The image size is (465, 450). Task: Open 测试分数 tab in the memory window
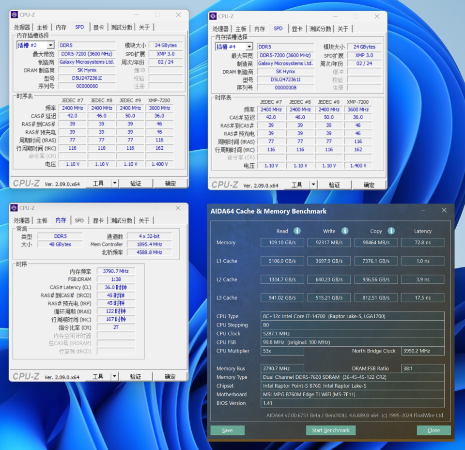tap(121, 220)
